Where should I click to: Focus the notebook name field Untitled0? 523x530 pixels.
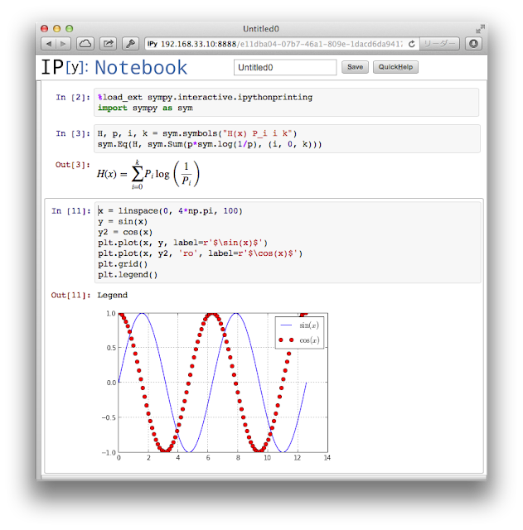[x=285, y=67]
